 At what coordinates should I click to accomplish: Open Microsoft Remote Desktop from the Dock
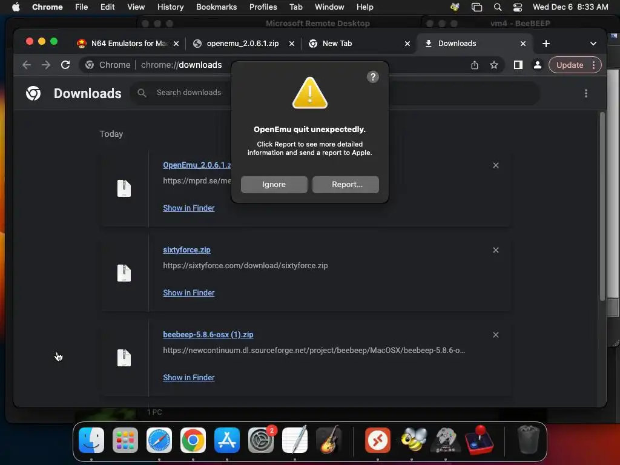(x=378, y=440)
